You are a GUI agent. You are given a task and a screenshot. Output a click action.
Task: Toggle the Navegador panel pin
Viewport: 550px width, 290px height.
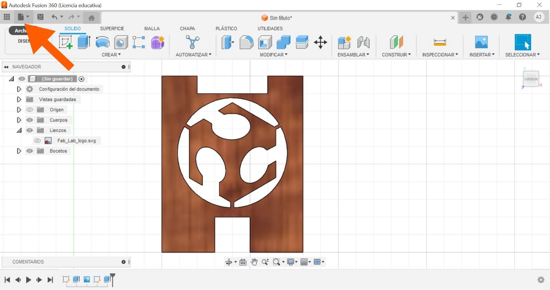tap(123, 67)
